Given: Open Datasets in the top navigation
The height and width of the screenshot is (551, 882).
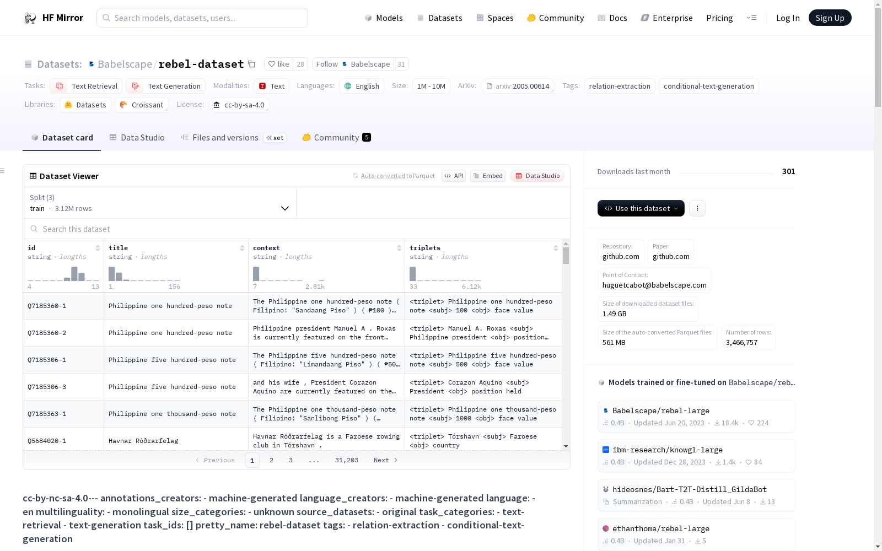Looking at the screenshot, I should [x=439, y=18].
